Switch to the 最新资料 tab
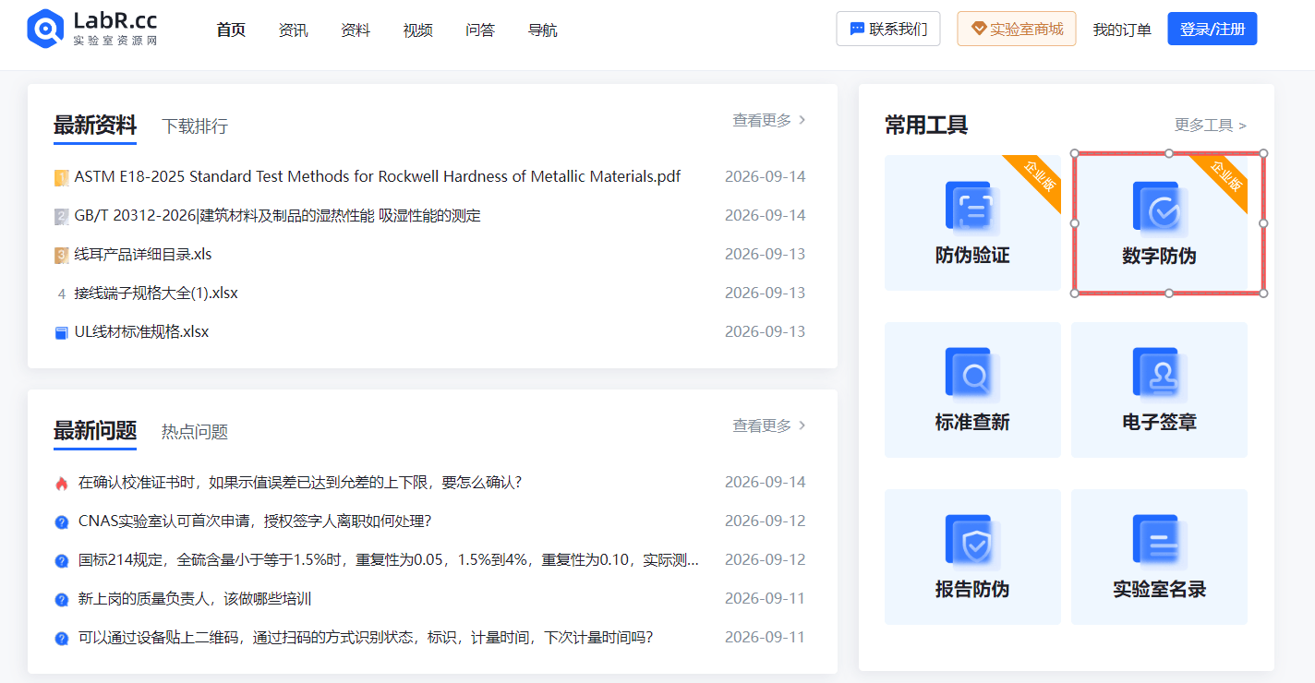Image resolution: width=1315 pixels, height=683 pixels. click(95, 125)
